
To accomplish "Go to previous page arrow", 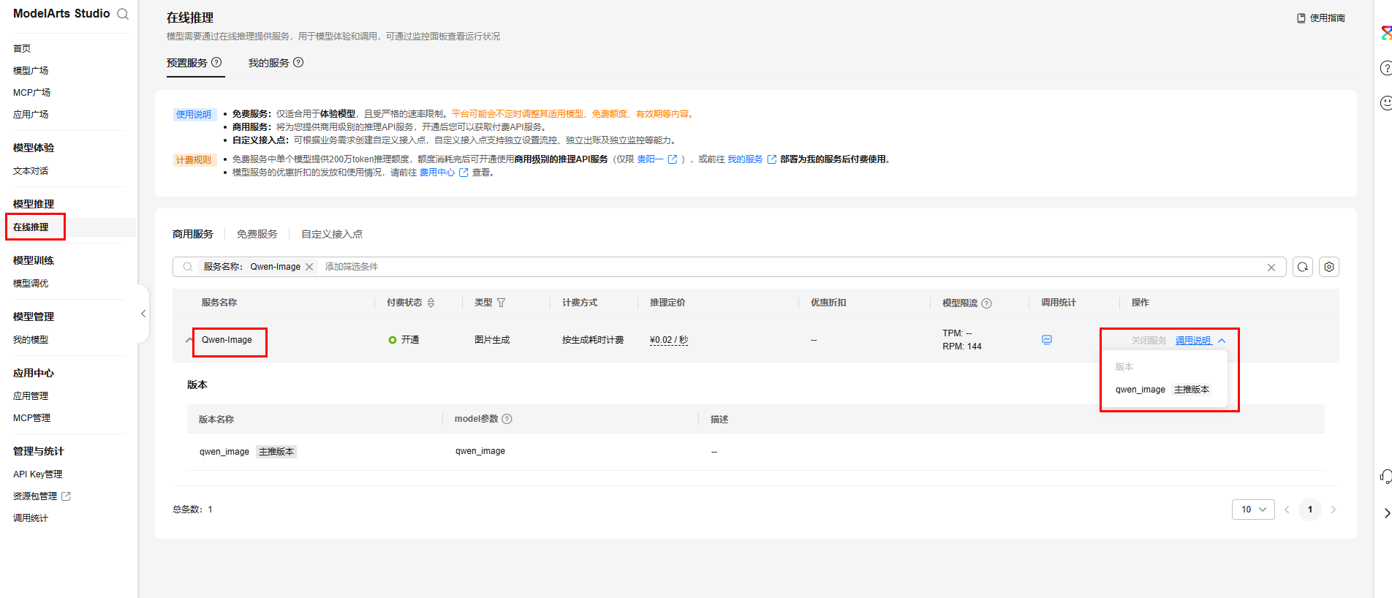I will coord(1287,510).
